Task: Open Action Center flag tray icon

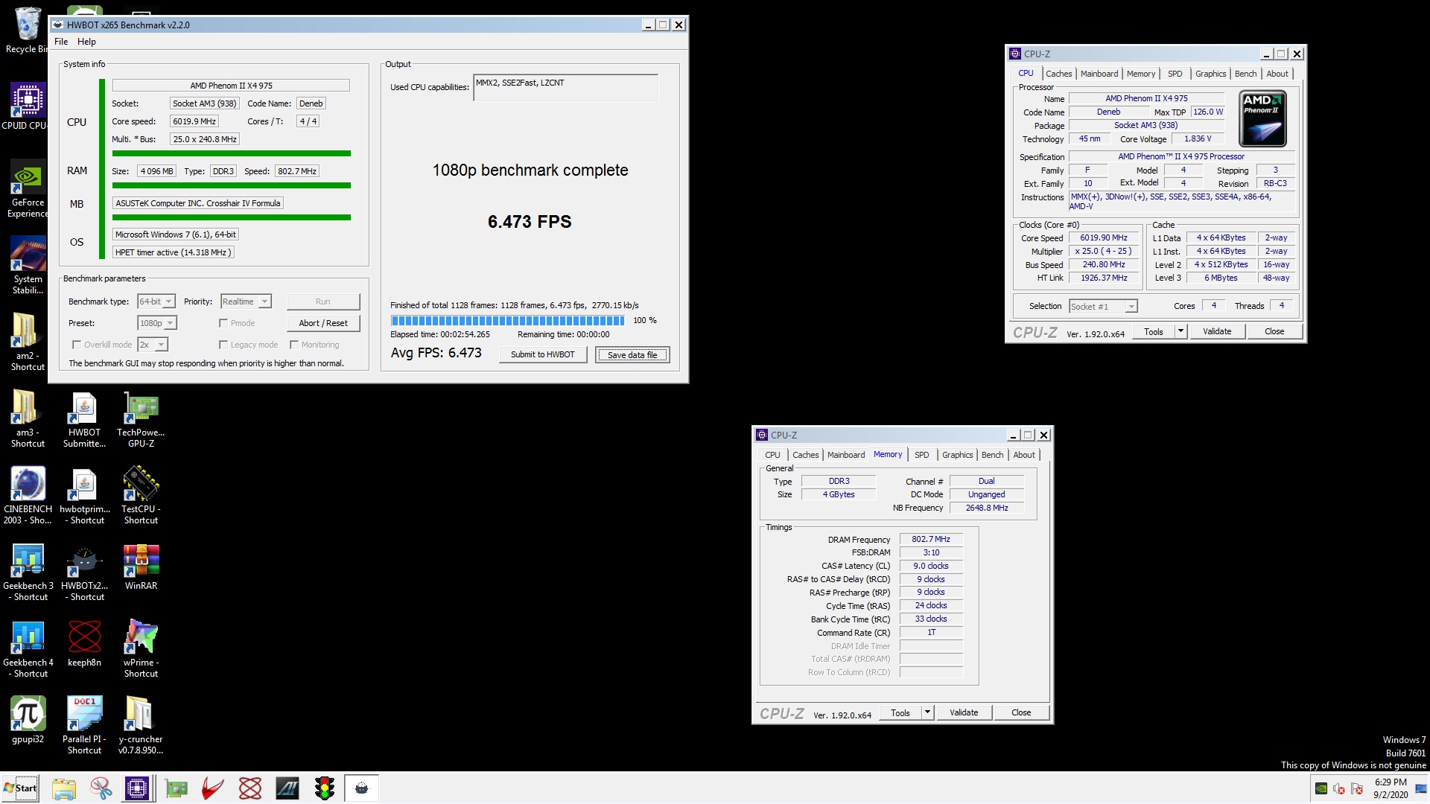Action: tap(1357, 788)
